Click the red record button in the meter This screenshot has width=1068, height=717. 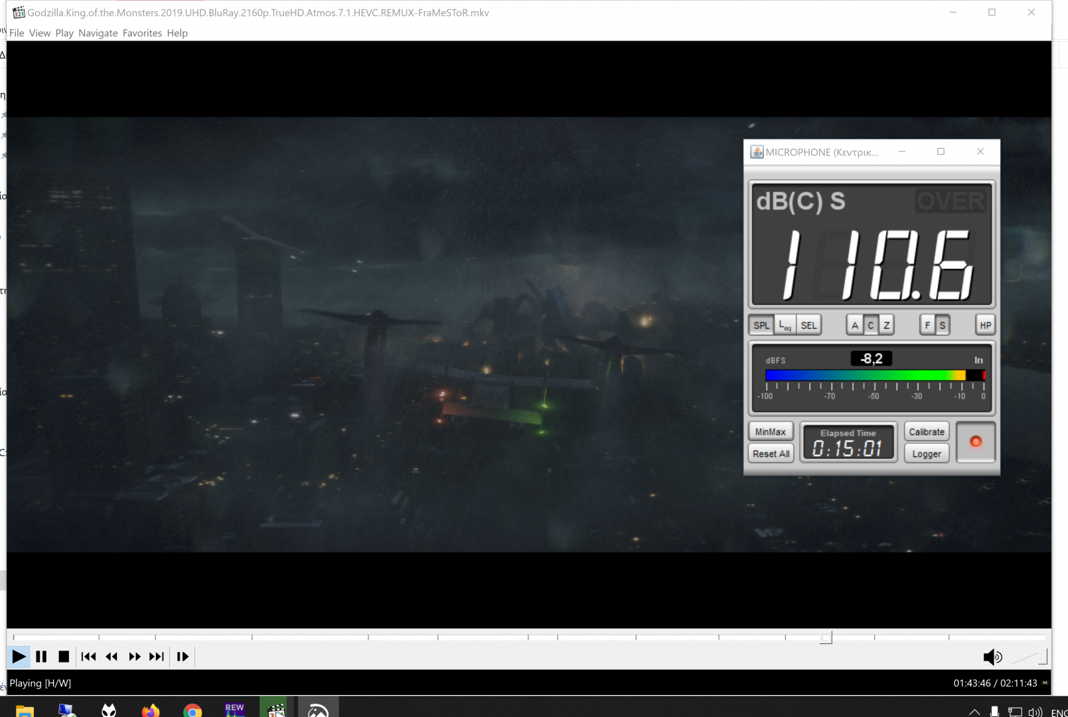point(976,442)
